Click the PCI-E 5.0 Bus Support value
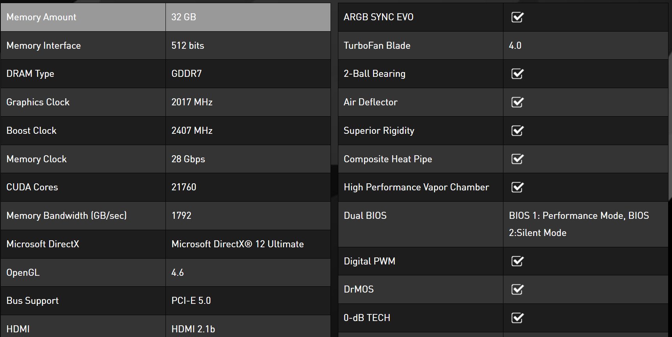 click(x=191, y=301)
